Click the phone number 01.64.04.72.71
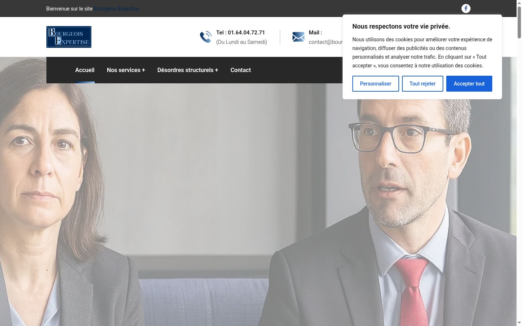 coord(246,33)
